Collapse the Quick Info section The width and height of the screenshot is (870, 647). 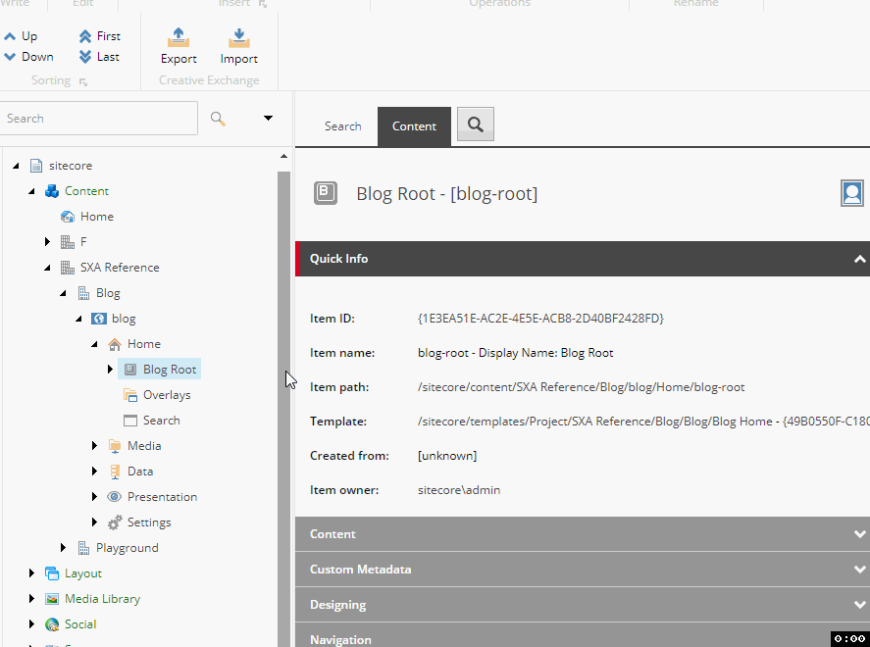tap(860, 259)
